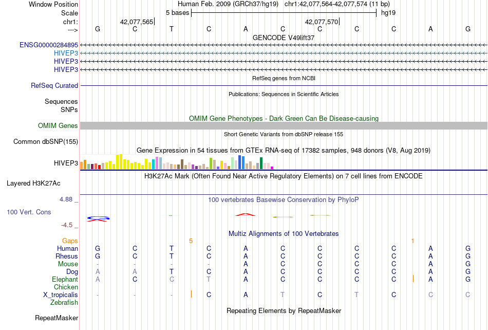488x330 pixels.
Task: Click the Mouse species label
Action: [x=68, y=264]
